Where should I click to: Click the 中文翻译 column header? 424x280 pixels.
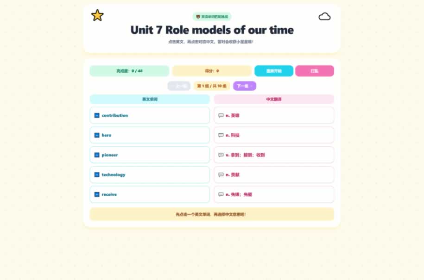pos(274,99)
